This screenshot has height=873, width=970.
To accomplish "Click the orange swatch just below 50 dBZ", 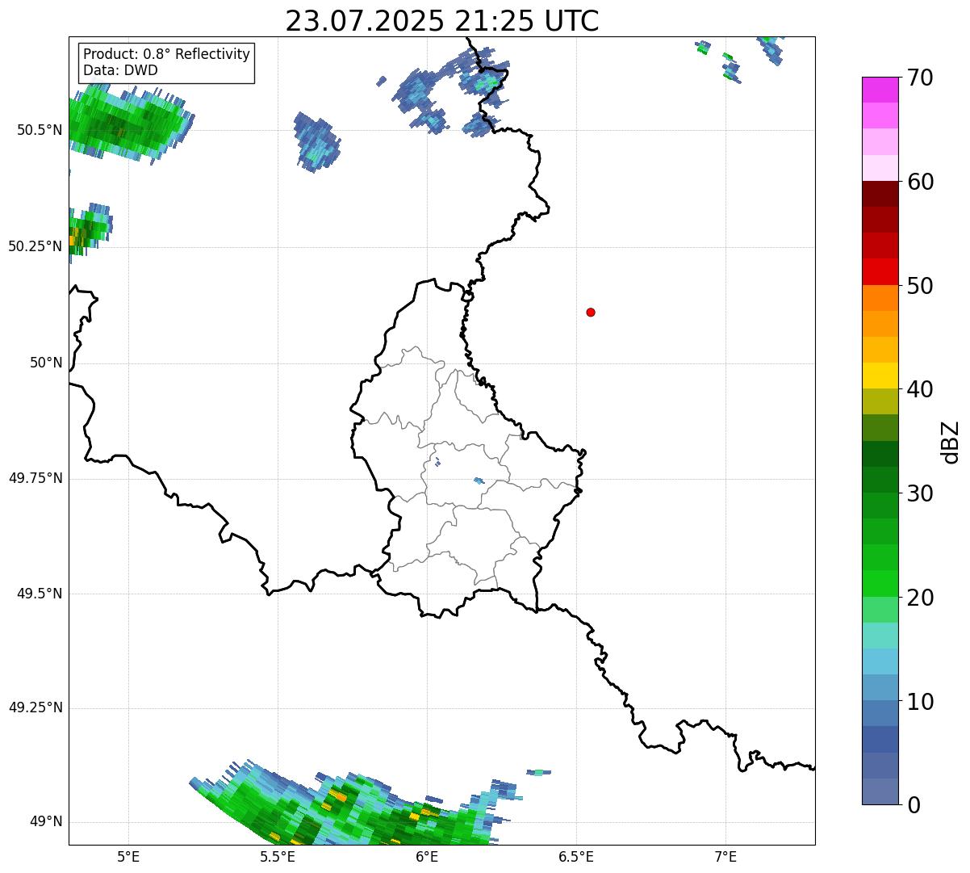I will click(880, 298).
